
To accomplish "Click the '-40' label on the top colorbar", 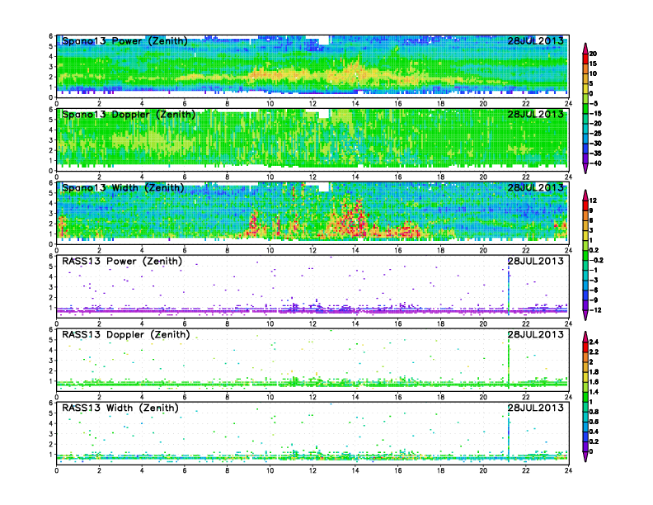I will coord(595,163).
